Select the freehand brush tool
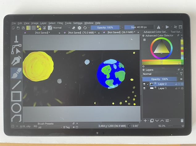The width and height of the screenshot is (196, 146). coord(16,73)
